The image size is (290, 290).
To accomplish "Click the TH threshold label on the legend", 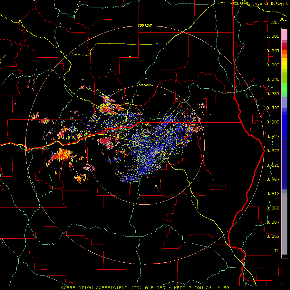I will coord(277,251).
